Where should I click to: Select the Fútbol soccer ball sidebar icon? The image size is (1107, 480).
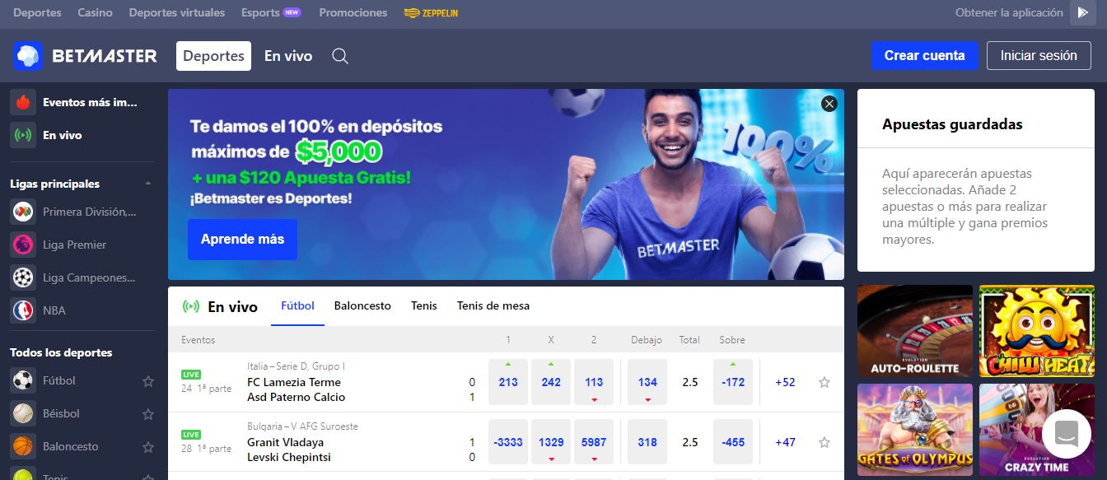pos(23,380)
